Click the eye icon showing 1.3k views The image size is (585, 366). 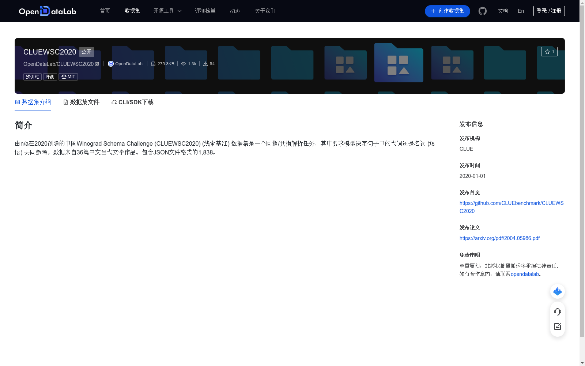184,63
